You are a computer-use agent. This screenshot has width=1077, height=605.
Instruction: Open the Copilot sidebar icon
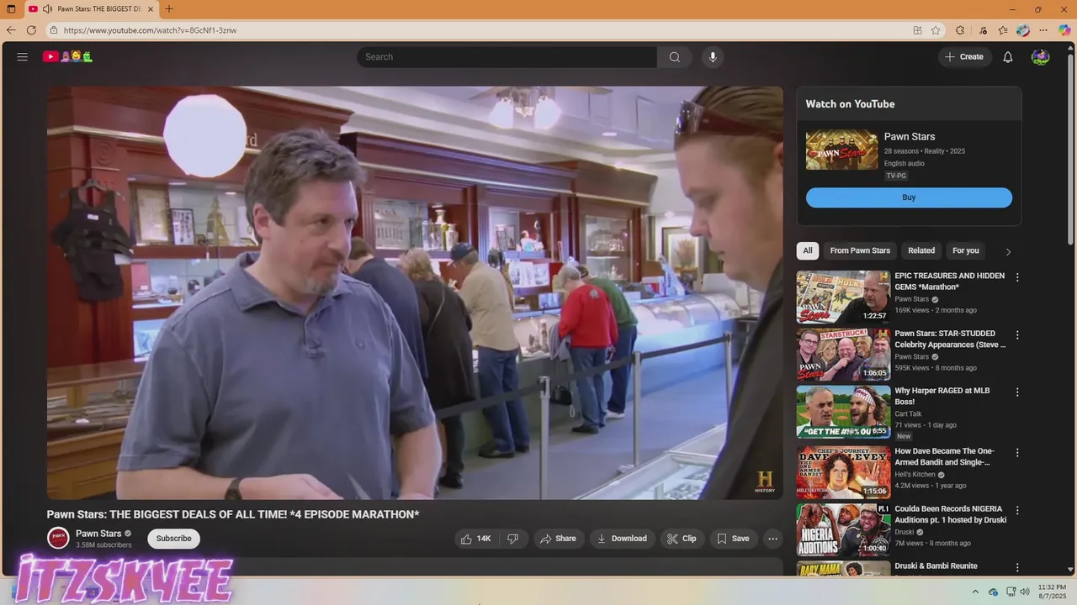click(x=1064, y=30)
